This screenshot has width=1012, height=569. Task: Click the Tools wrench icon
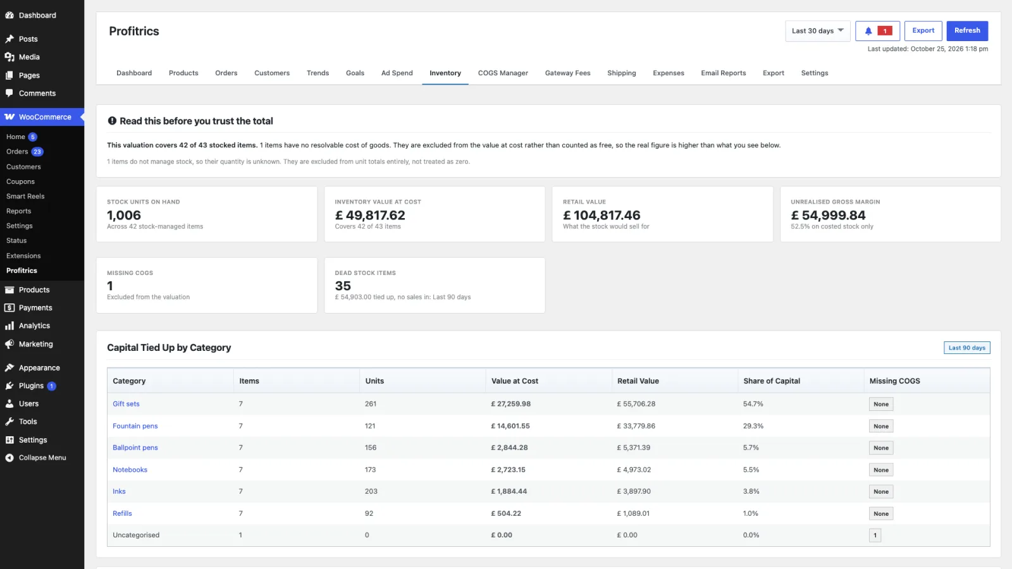(9, 422)
